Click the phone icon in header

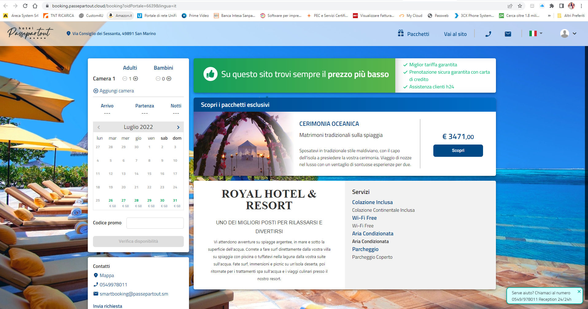[488, 34]
